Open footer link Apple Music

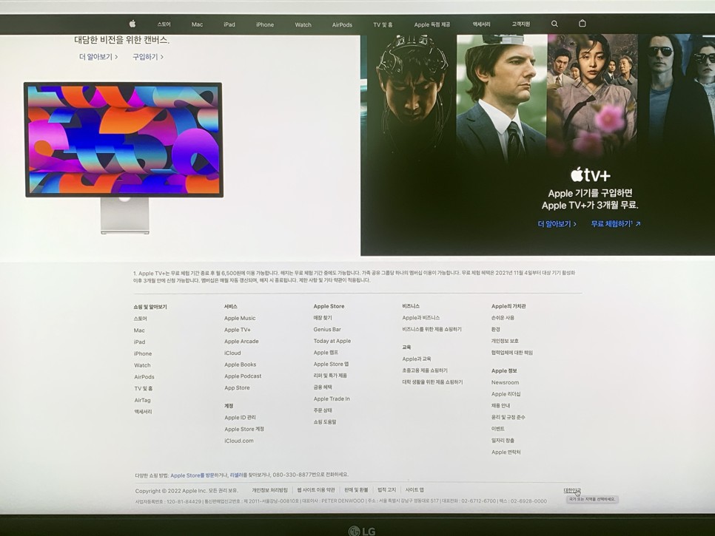coord(240,319)
